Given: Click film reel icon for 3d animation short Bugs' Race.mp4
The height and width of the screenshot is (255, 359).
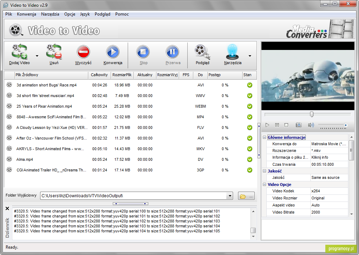Looking at the screenshot, I should [9, 85].
